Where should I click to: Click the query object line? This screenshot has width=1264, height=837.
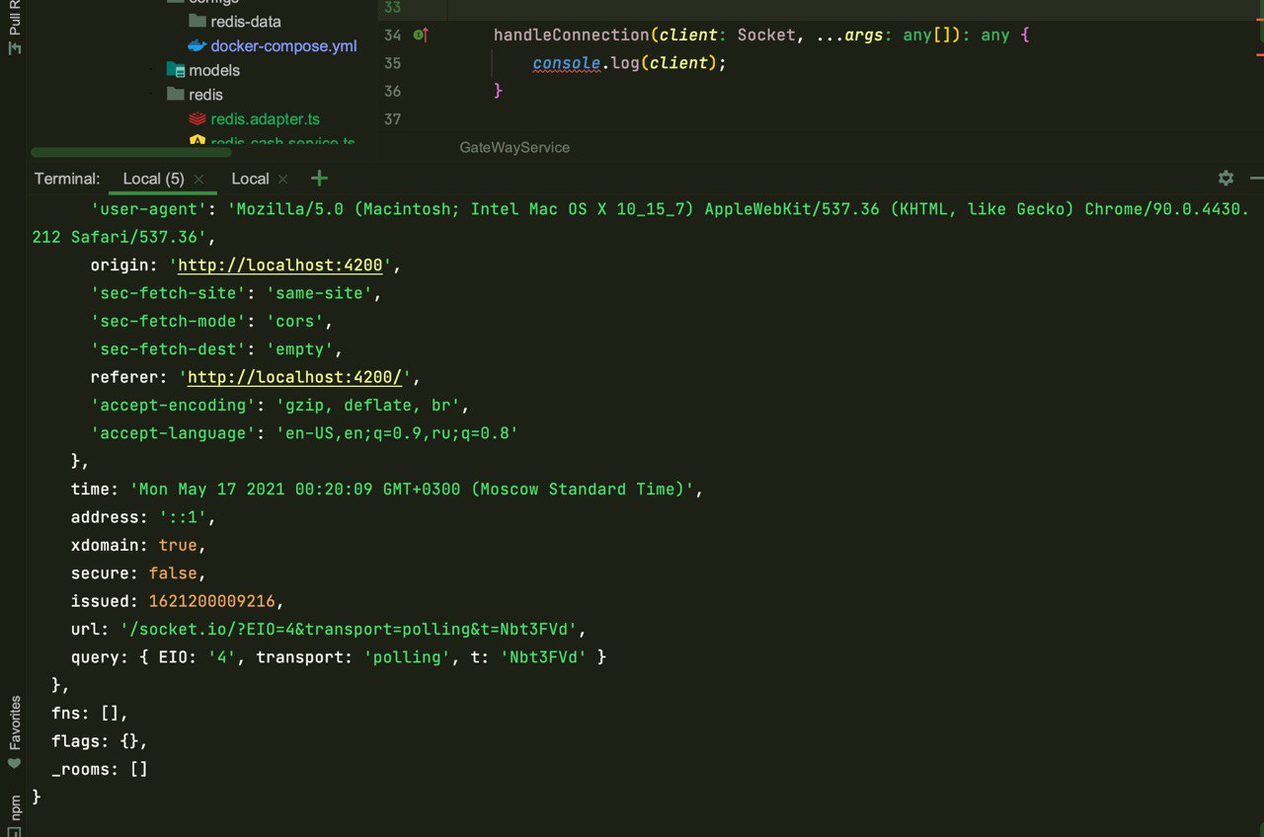338,656
